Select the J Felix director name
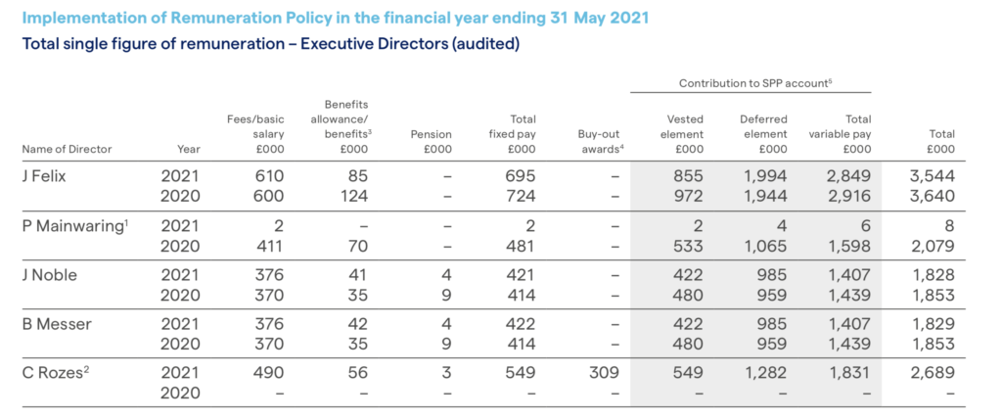 click(x=45, y=176)
